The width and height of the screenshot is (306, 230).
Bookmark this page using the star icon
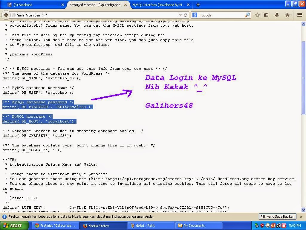coord(257,15)
